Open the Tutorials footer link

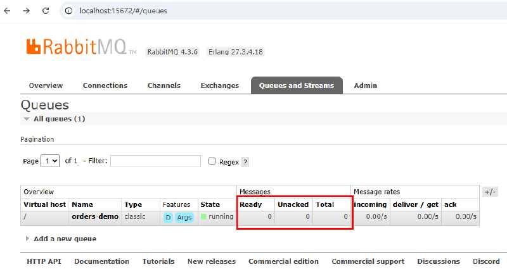tap(158, 261)
